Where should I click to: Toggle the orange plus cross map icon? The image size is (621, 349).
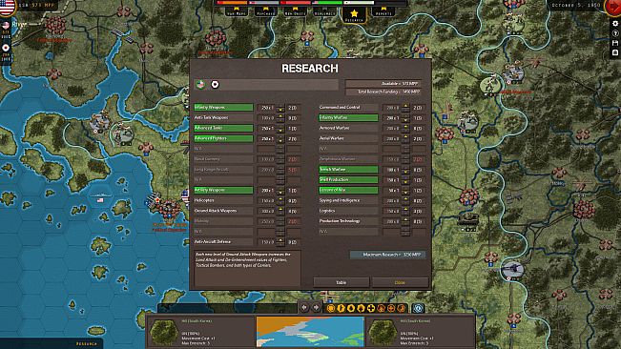[371, 308]
